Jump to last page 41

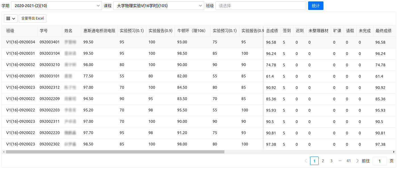pyautogui.click(x=349, y=161)
